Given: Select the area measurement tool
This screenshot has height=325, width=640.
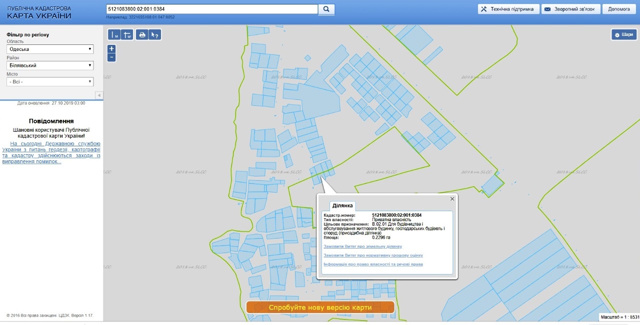Looking at the screenshot, I should click(127, 35).
